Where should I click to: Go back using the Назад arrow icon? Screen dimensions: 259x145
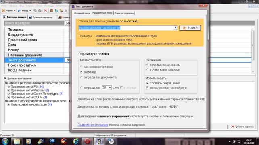(19, 10)
